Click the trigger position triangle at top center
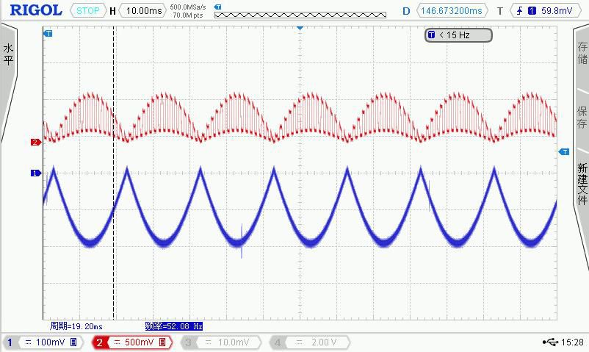Image resolution: width=589 pixels, height=352 pixels. coord(300,28)
